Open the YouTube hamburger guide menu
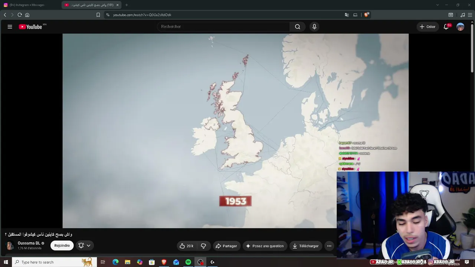The height and width of the screenshot is (267, 475). [10, 27]
